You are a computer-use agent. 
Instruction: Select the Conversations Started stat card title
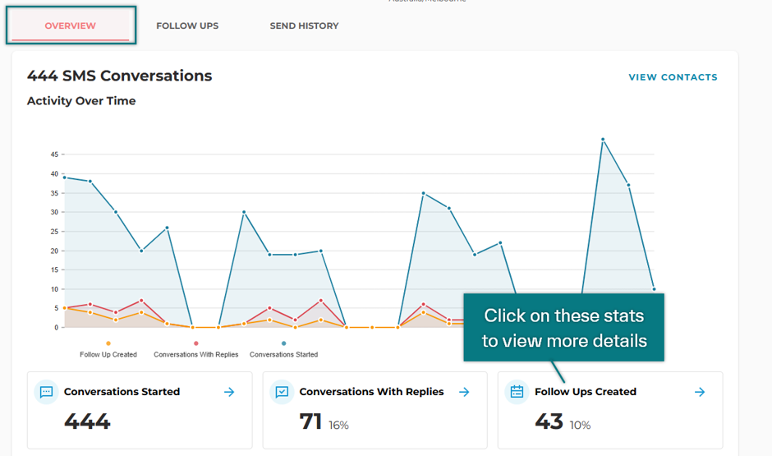[x=122, y=391]
